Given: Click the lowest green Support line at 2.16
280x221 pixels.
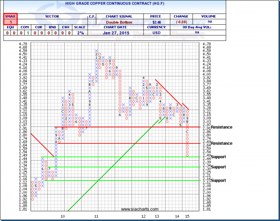Looking at the screenshot, I should [115, 180].
